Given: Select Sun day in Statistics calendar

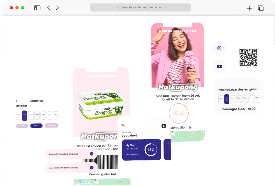Looking at the screenshot, I should click(x=18, y=116).
